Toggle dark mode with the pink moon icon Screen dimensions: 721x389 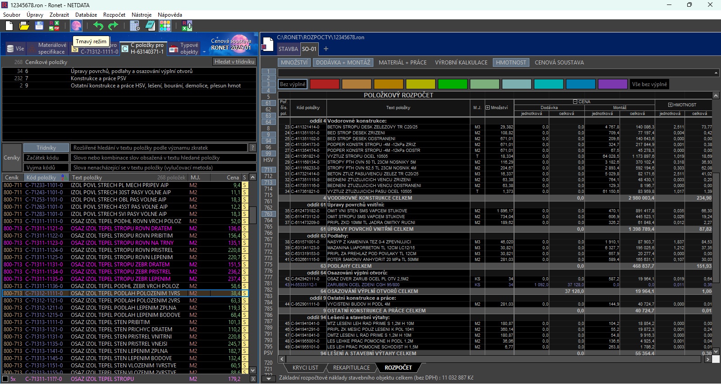pos(76,26)
